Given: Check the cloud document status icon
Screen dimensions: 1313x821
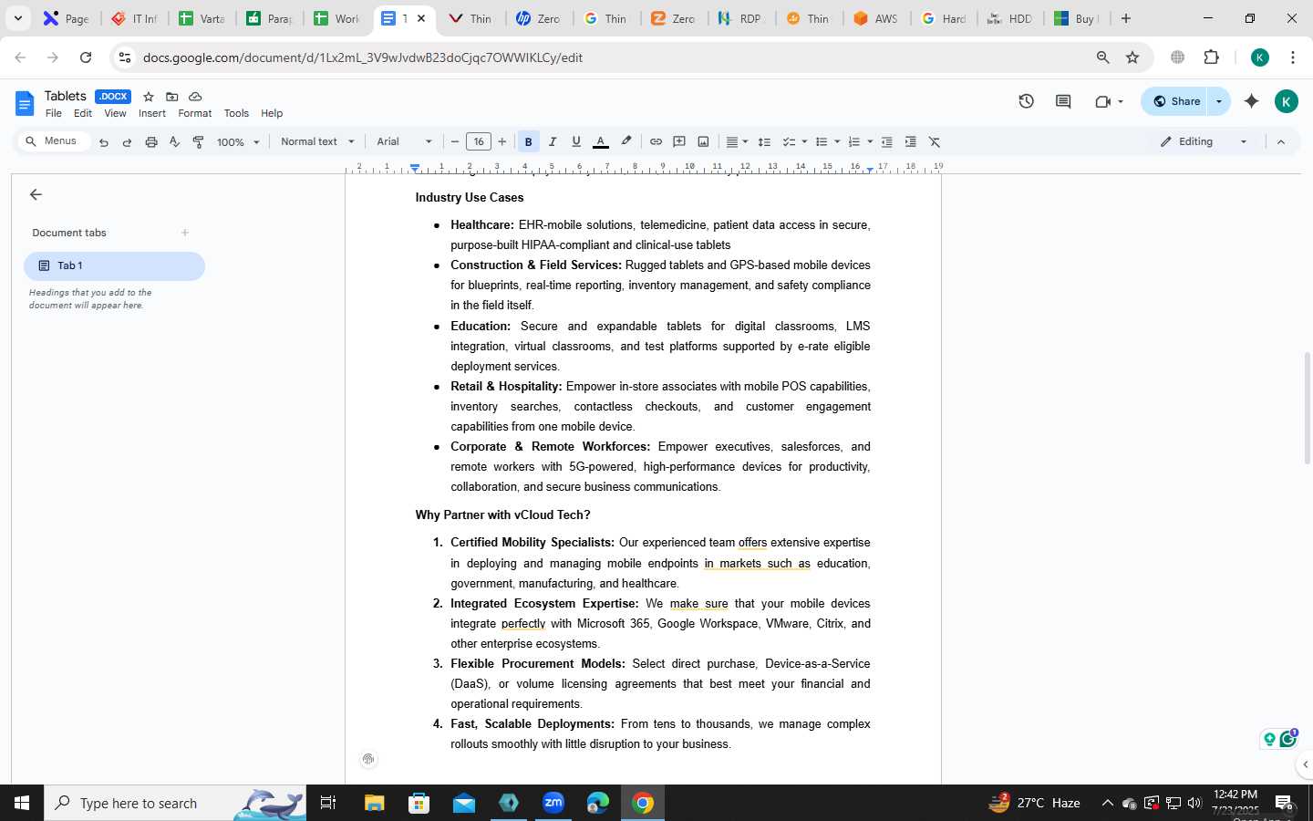Looking at the screenshot, I should tap(195, 97).
